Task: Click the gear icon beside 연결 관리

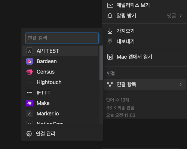Action: (29, 134)
